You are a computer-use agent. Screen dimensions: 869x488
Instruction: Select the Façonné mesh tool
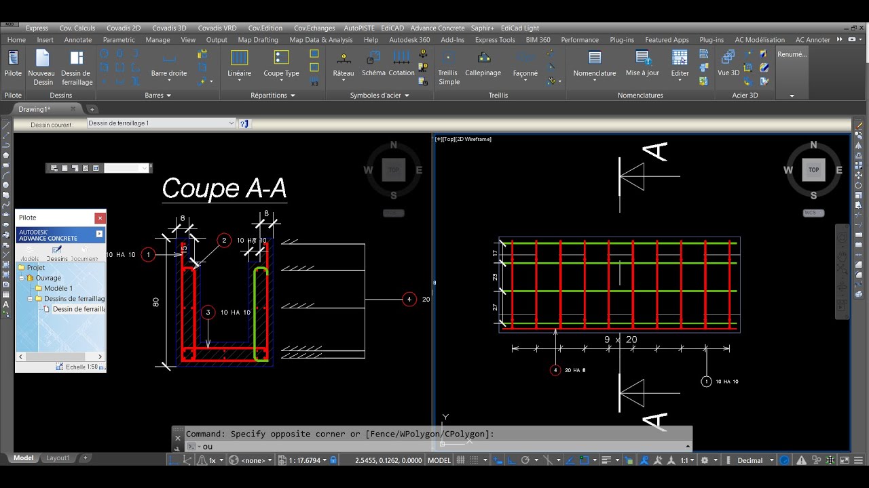525,66
